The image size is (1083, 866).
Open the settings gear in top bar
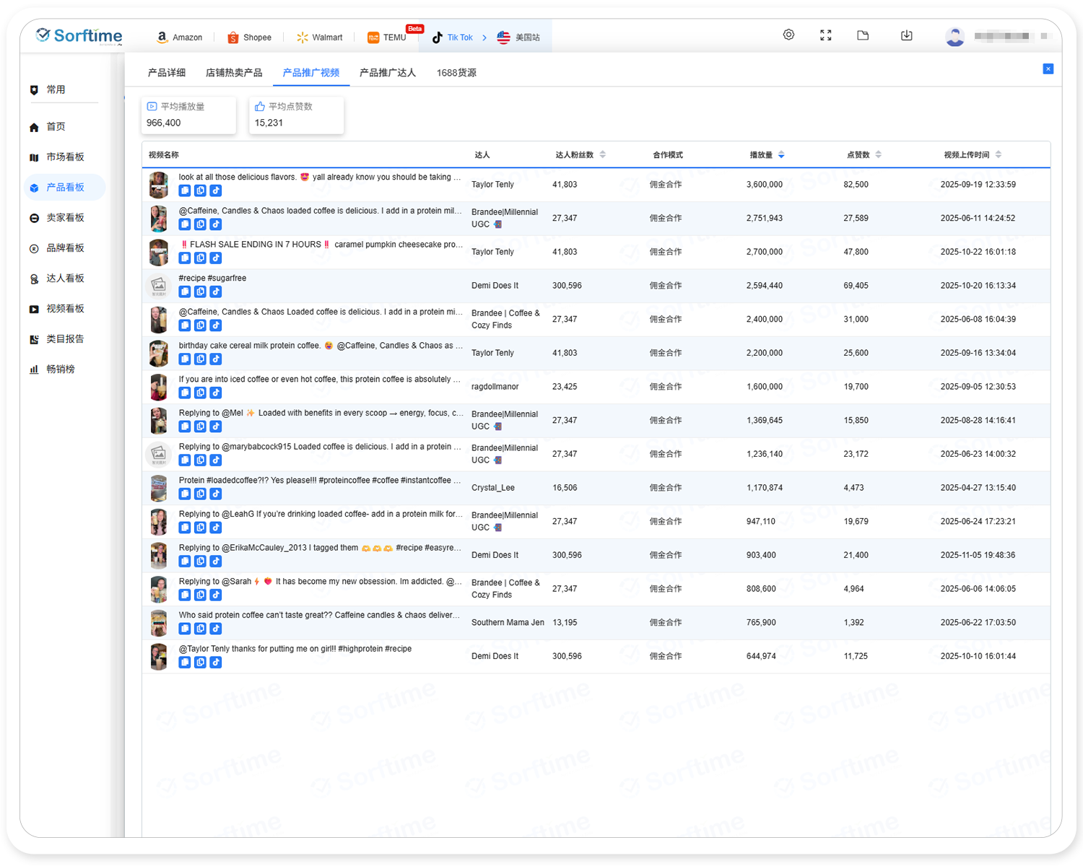pos(788,35)
